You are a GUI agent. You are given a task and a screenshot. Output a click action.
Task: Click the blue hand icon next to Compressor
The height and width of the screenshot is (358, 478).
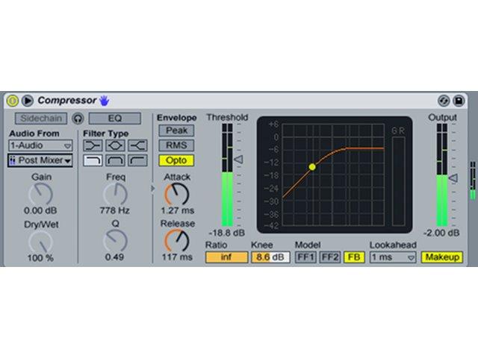coord(105,101)
